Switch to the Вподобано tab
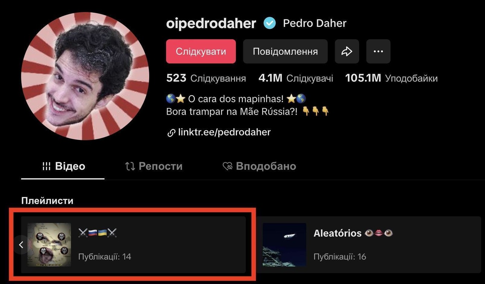Image resolution: width=485 pixels, height=284 pixels. pos(259,166)
